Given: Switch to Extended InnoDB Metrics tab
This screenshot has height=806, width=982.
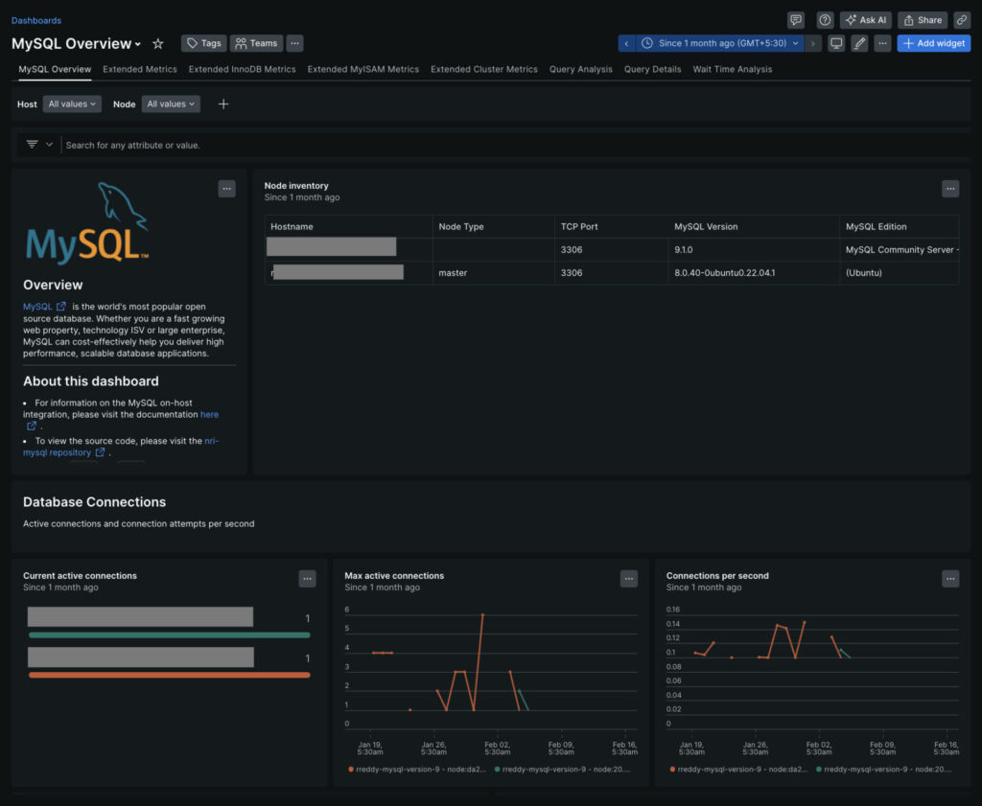Looking at the screenshot, I should tap(242, 69).
